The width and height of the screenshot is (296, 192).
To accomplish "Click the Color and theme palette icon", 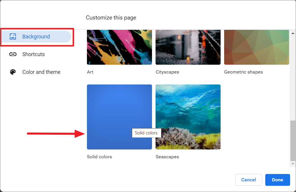I will (x=13, y=72).
